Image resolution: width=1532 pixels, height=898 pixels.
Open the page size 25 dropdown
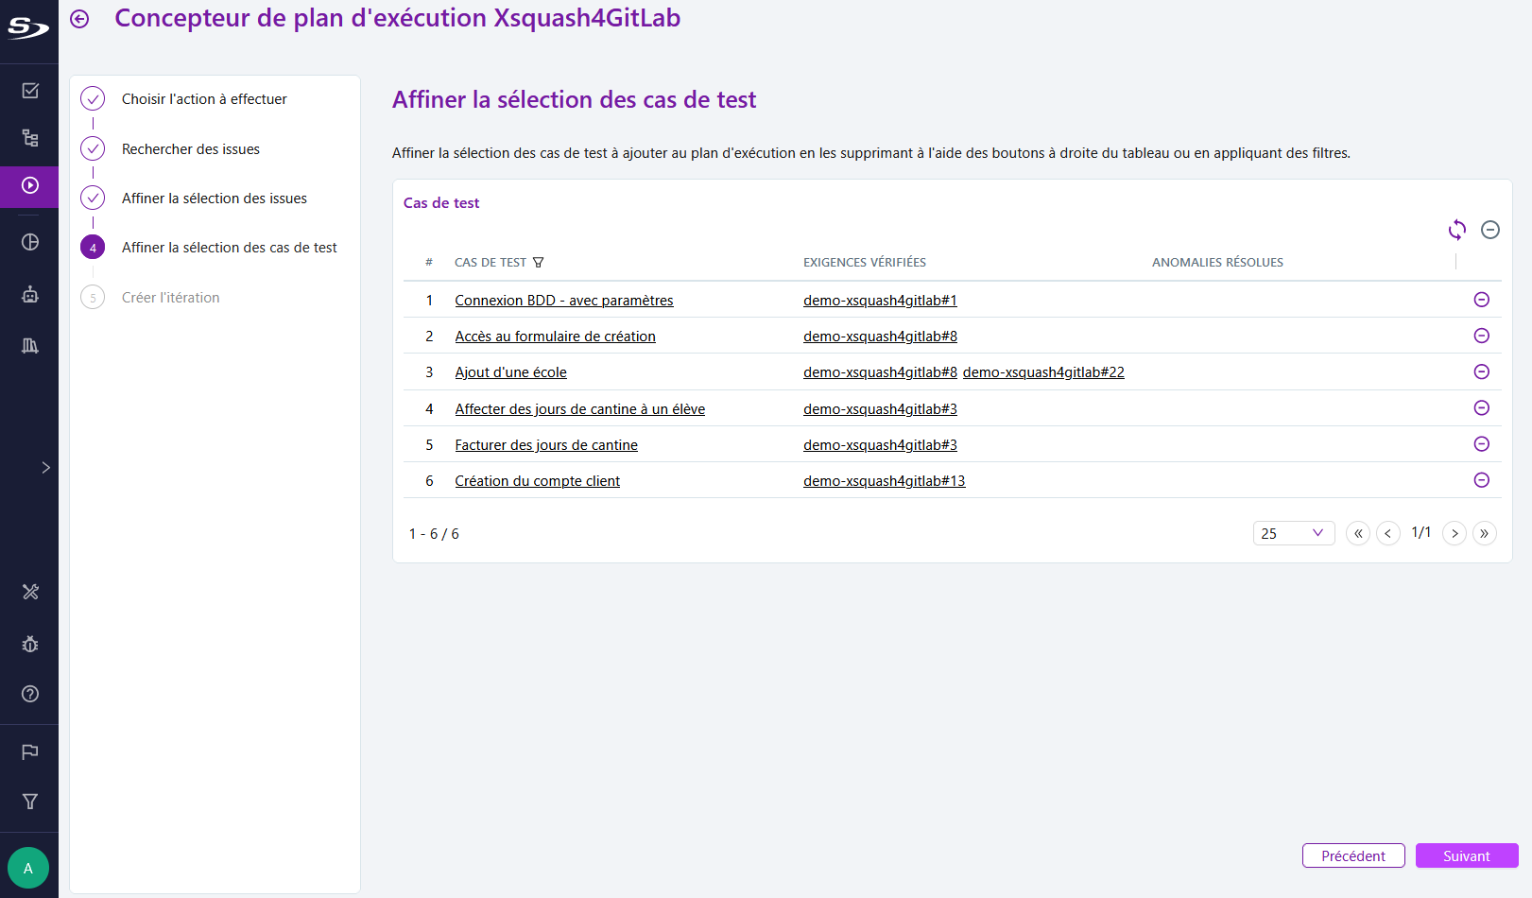1293,533
